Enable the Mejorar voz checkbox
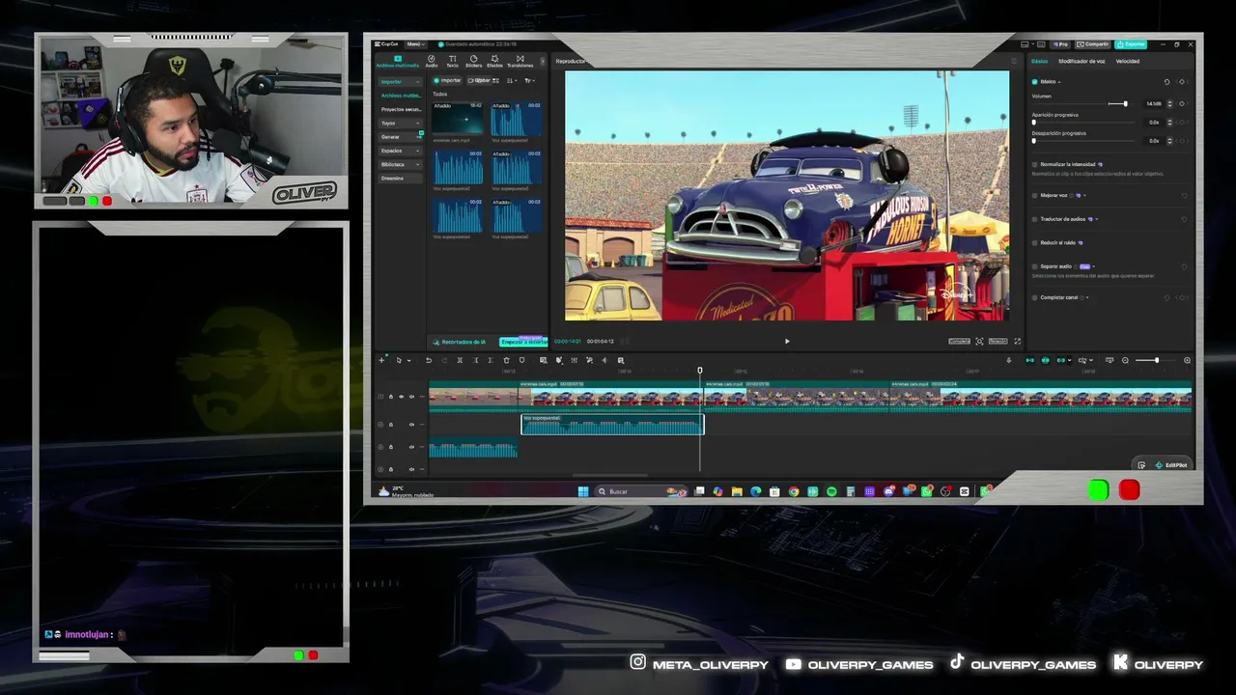1236x695 pixels. point(1034,195)
